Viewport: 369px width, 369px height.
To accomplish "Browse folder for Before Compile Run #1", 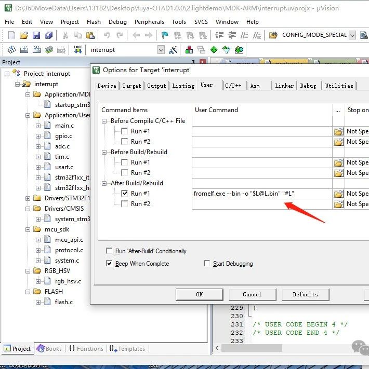I will 339,131.
